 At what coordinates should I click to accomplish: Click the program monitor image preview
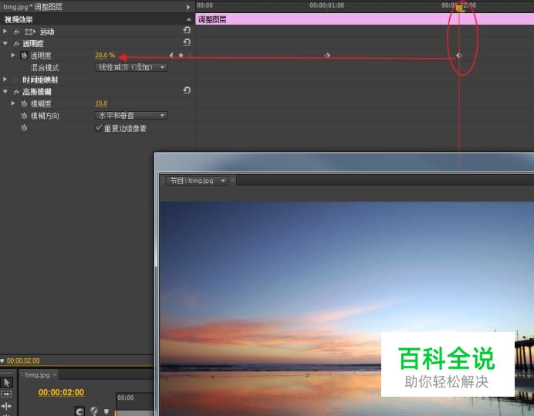pyautogui.click(x=347, y=309)
